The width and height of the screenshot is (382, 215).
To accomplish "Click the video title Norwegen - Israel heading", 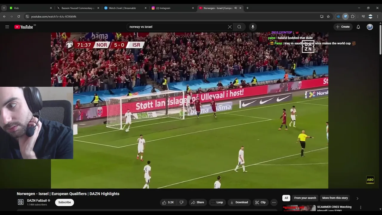I will pyautogui.click(x=68, y=194).
